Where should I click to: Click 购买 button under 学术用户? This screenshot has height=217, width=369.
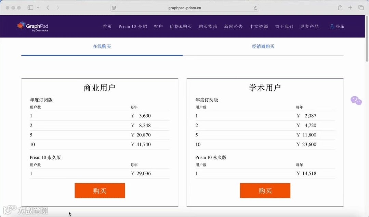click(x=265, y=190)
